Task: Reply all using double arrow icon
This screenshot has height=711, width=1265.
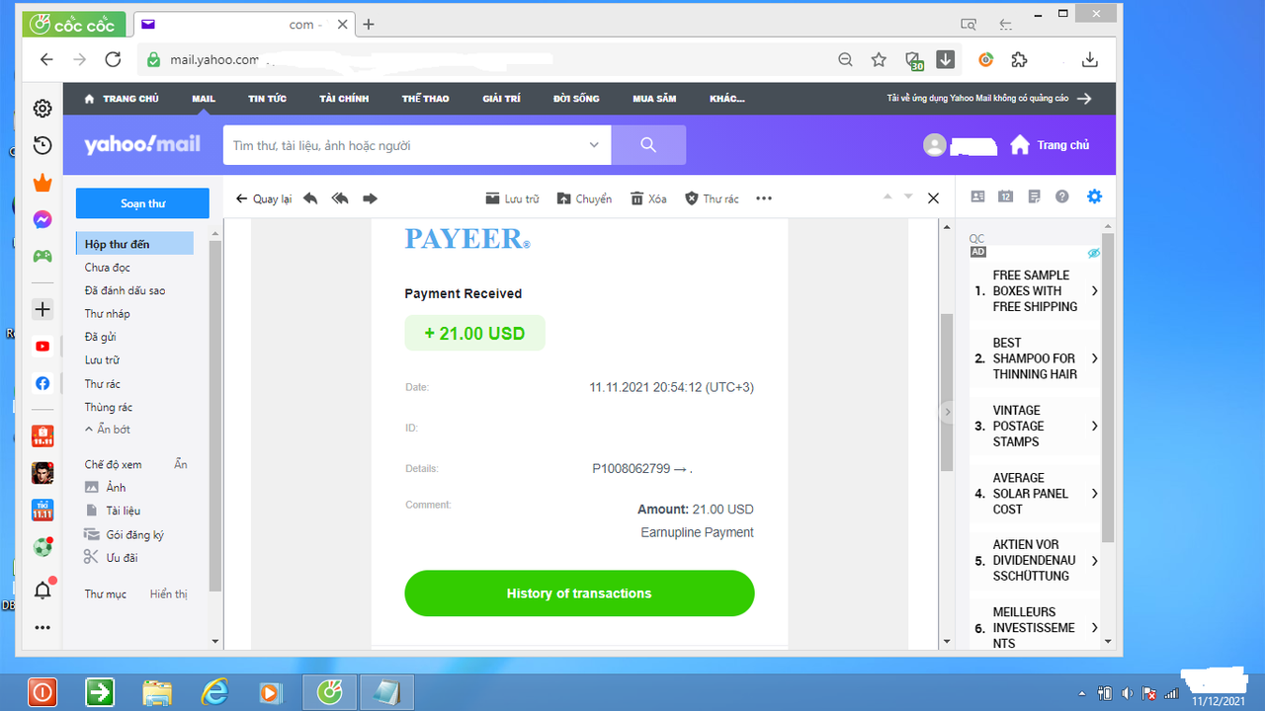Action: (340, 198)
